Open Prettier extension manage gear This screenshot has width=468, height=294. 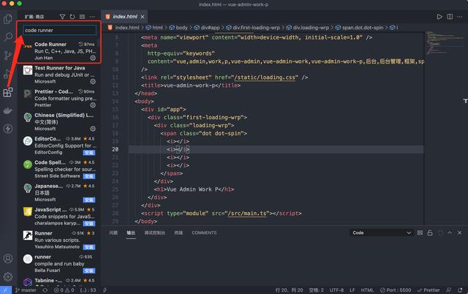[x=93, y=105]
